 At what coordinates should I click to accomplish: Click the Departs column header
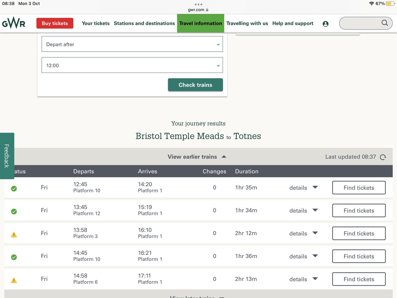(x=84, y=171)
